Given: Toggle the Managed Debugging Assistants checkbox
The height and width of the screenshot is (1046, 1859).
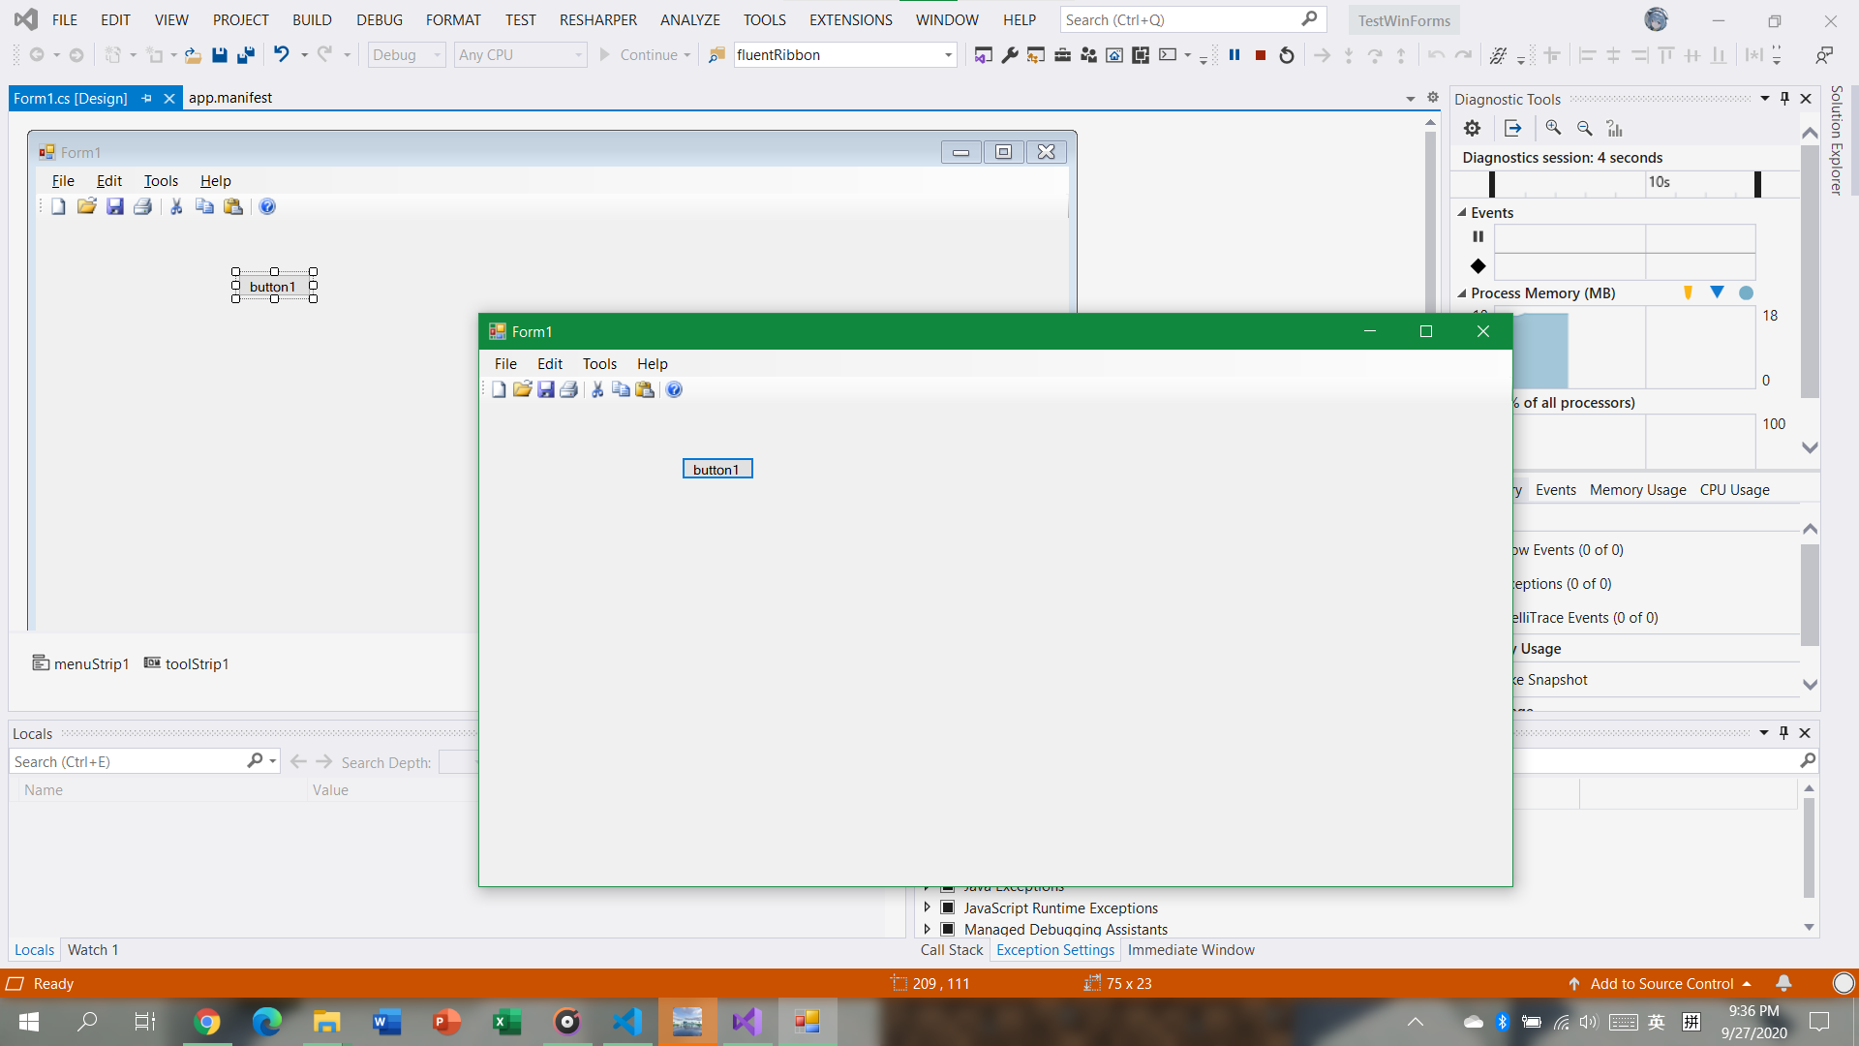Looking at the screenshot, I should (948, 929).
